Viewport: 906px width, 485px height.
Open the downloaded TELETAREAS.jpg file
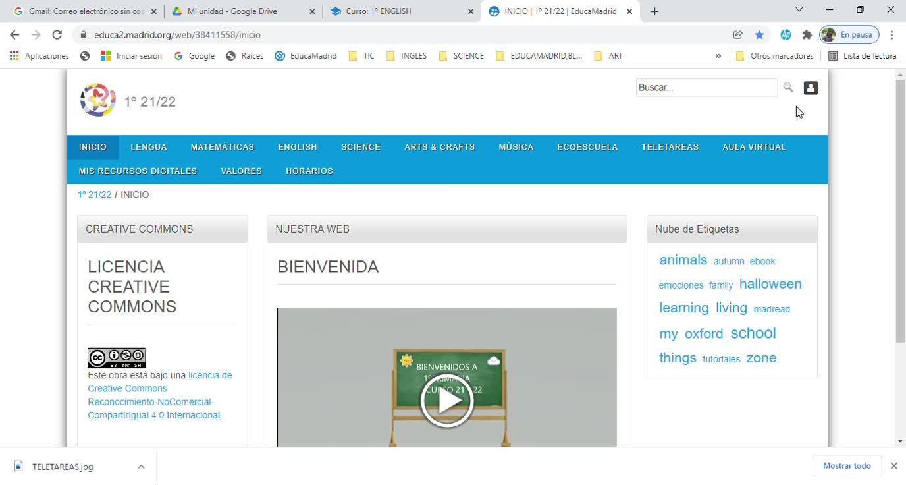[63, 467]
